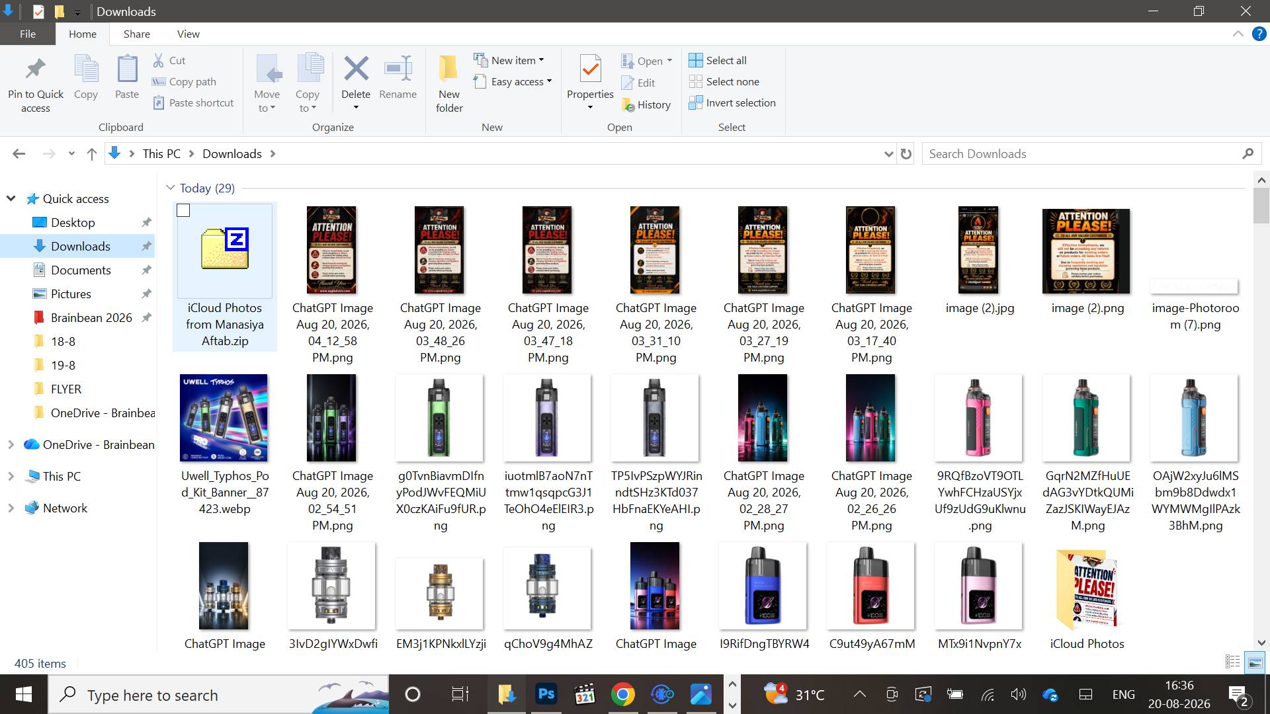
Task: Click Select all in Select group
Action: [718, 60]
